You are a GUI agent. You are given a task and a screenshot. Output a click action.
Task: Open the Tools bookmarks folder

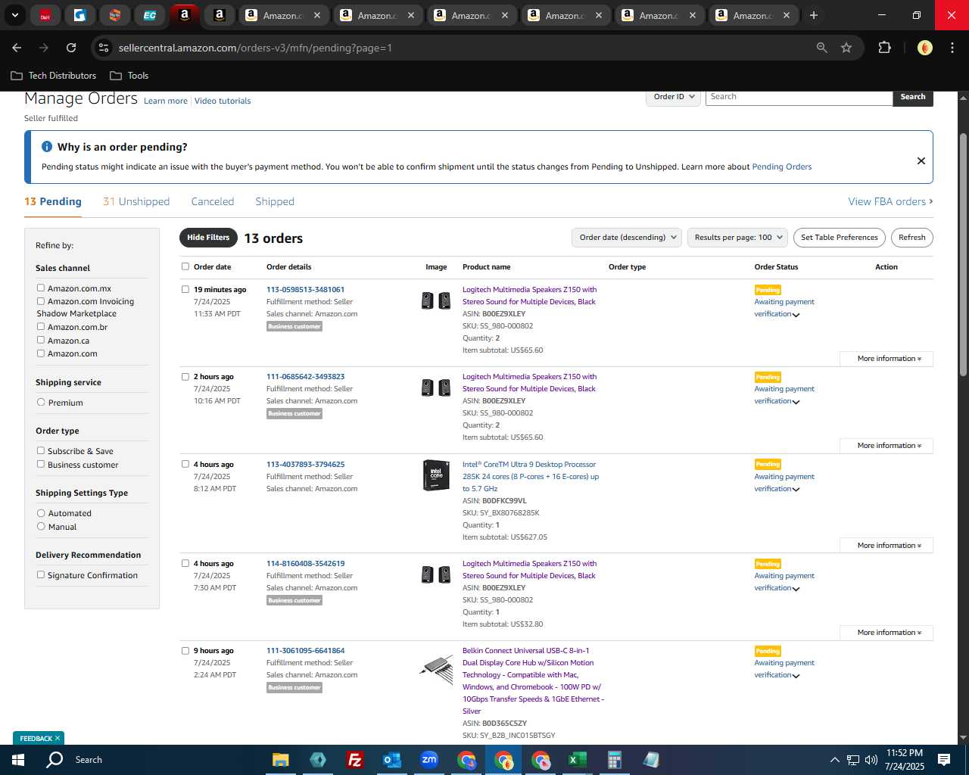(x=129, y=76)
